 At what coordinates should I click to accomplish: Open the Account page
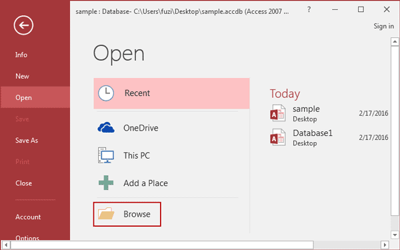[28, 217]
